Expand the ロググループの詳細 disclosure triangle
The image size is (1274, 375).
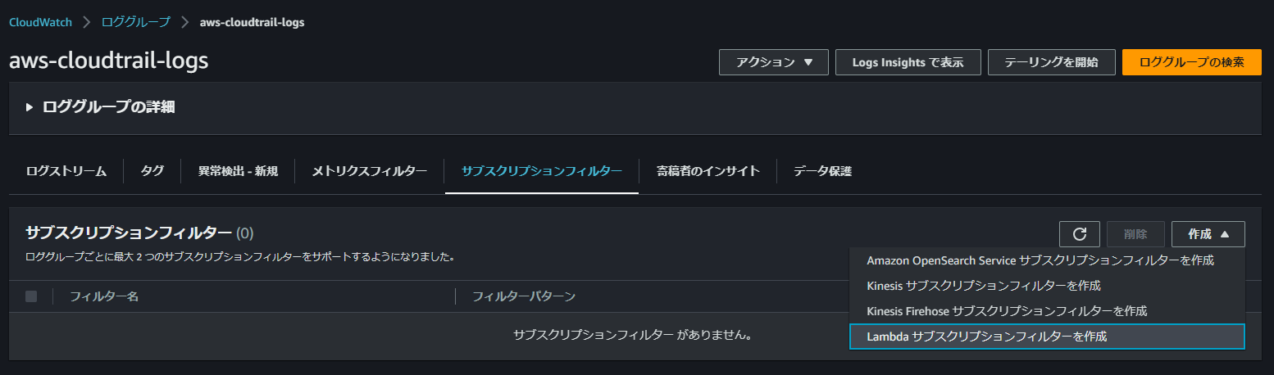coord(30,107)
